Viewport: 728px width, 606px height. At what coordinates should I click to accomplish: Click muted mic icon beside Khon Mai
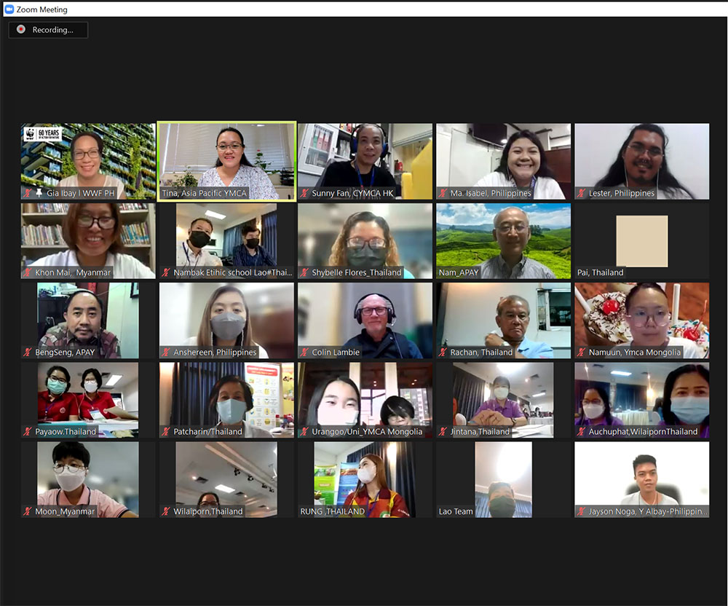coord(28,272)
